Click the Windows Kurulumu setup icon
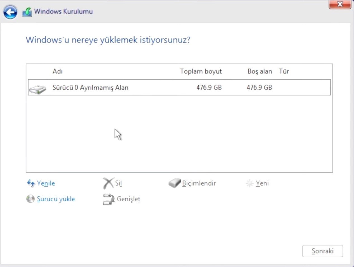This screenshot has height=267, width=354. pyautogui.click(x=27, y=12)
